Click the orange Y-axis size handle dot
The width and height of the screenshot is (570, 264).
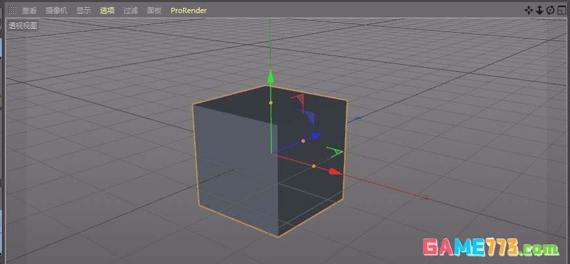coord(271,103)
